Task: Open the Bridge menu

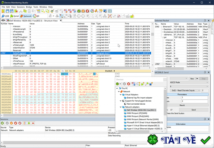Action: click(x=28, y=7)
